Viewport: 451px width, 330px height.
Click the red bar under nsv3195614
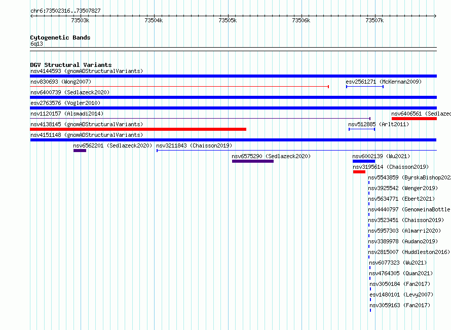point(359,172)
